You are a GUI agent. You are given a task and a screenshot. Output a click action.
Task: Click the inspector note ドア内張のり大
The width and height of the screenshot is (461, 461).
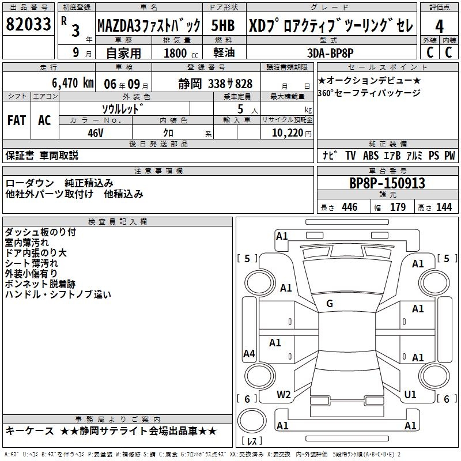pyautogui.click(x=36, y=253)
